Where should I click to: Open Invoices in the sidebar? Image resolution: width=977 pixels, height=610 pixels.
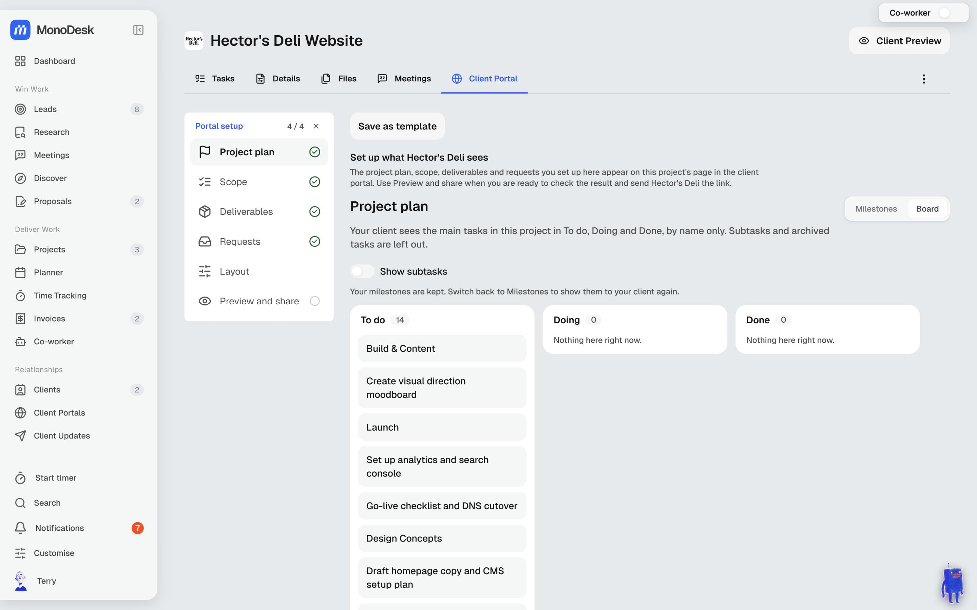pos(79,319)
